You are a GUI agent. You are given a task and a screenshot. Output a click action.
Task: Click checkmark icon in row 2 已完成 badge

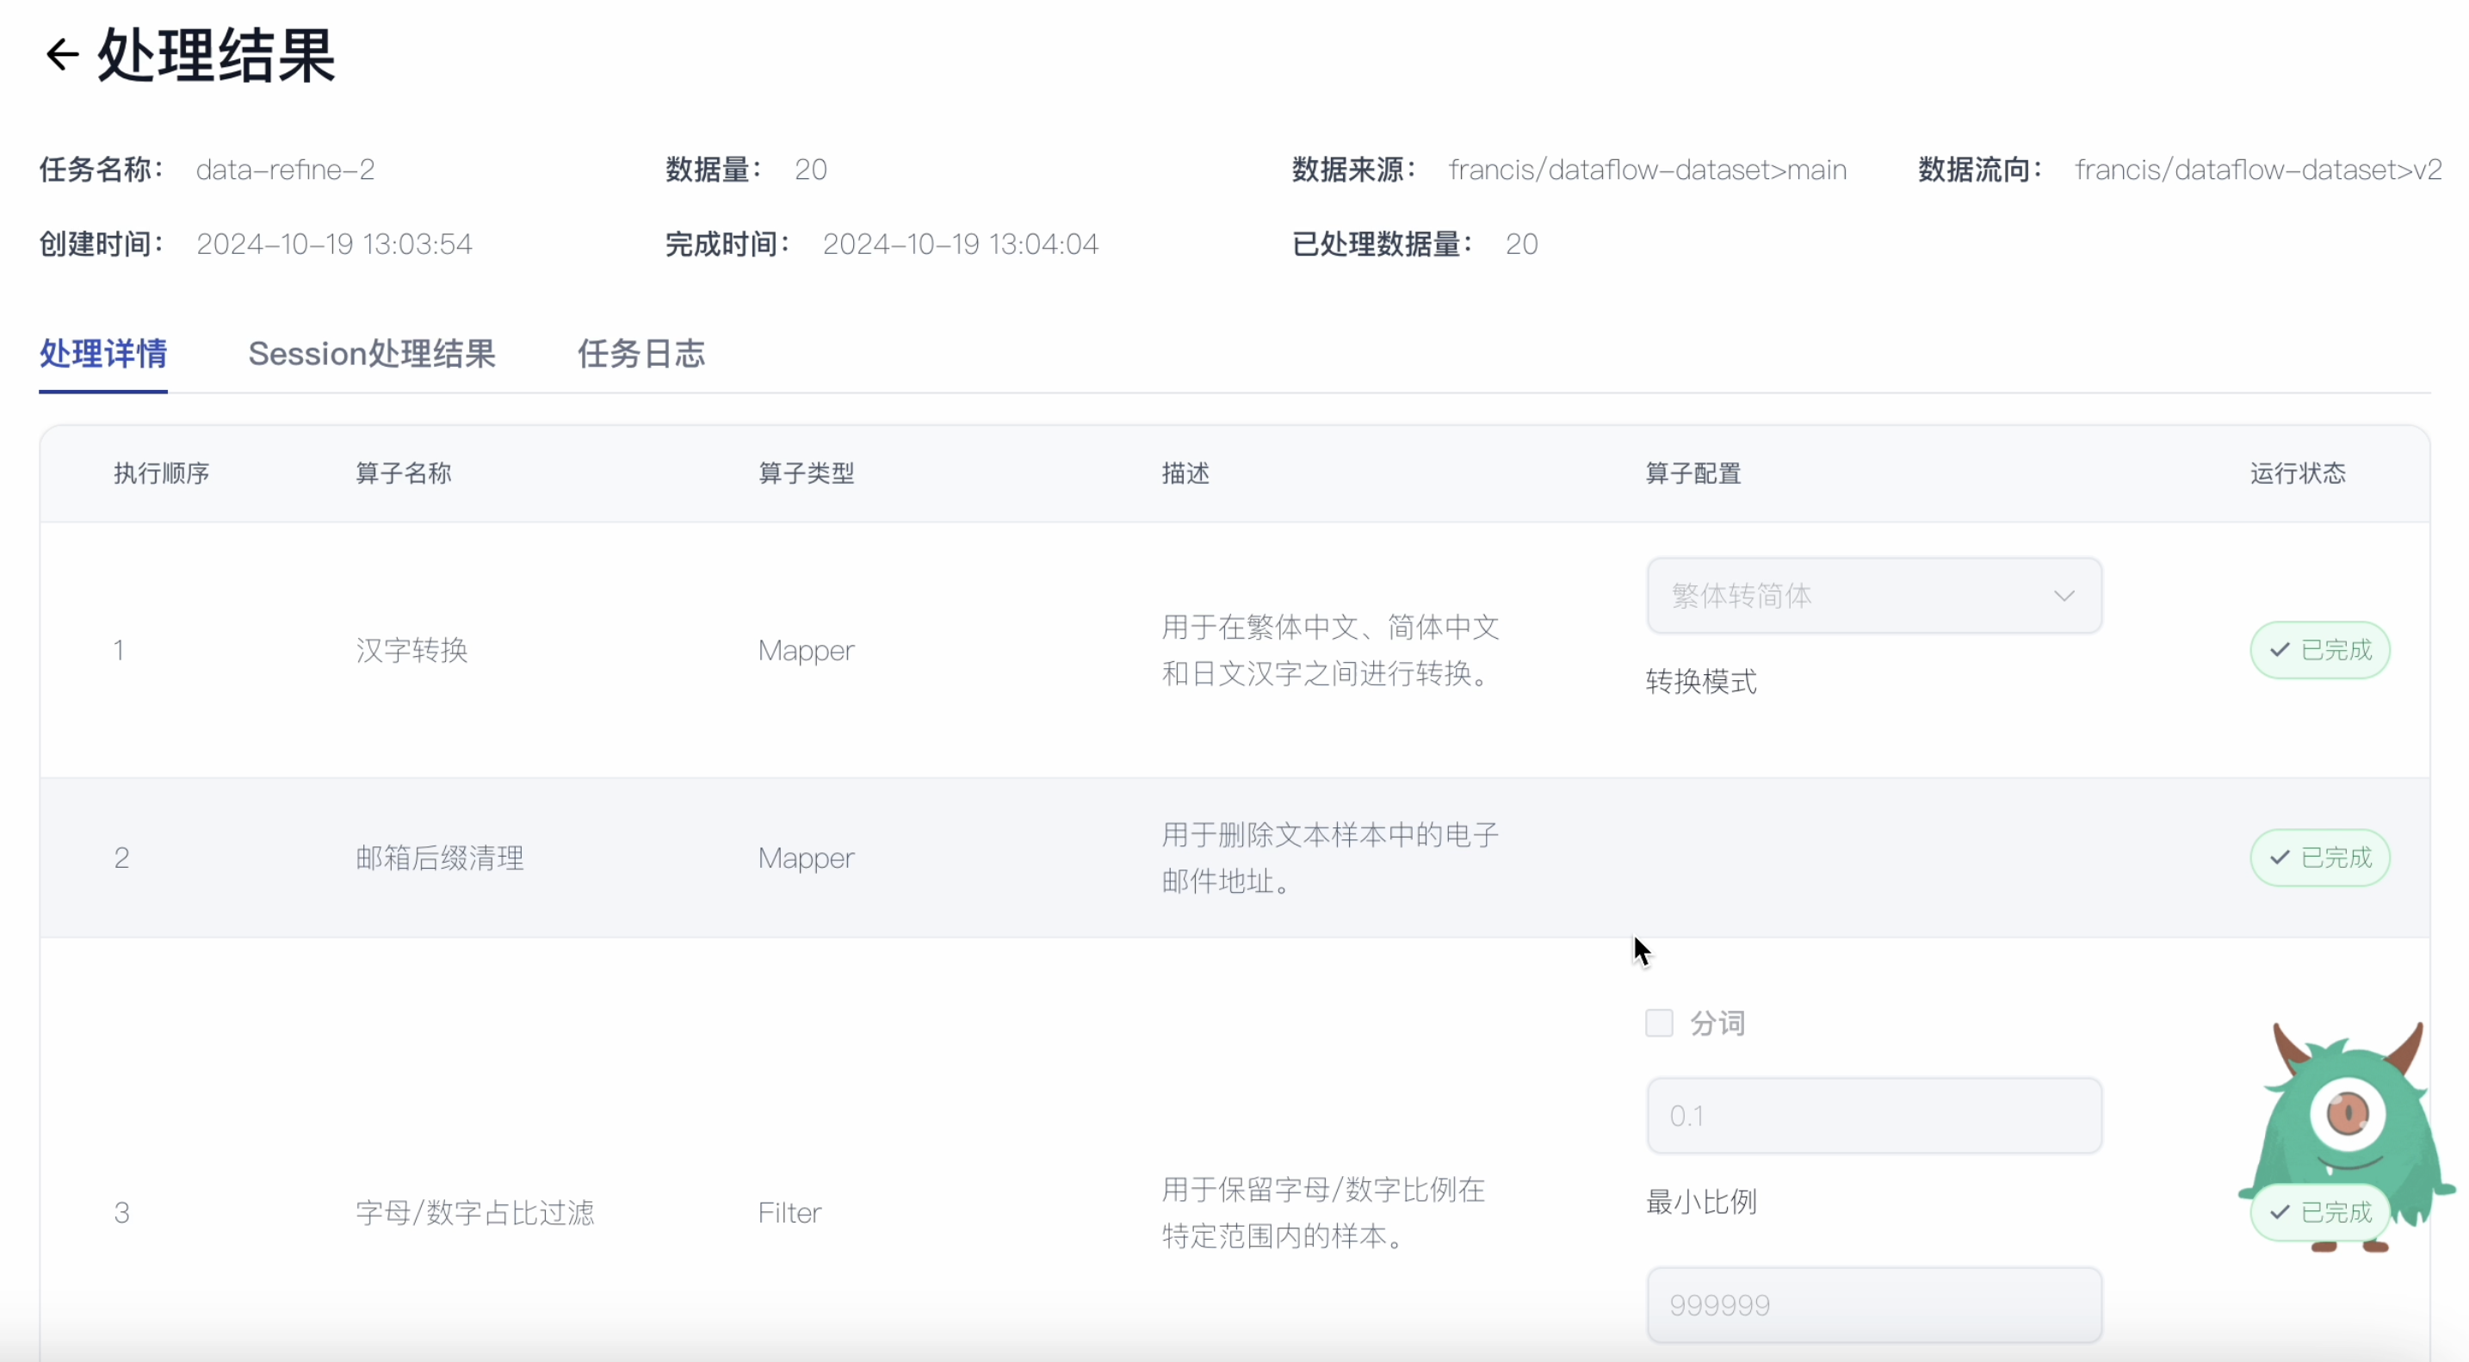click(2280, 857)
